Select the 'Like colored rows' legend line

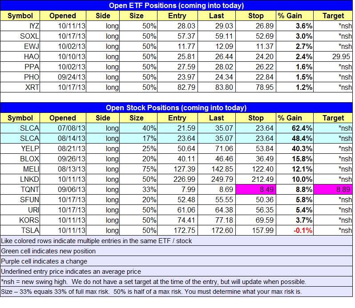(176, 240)
